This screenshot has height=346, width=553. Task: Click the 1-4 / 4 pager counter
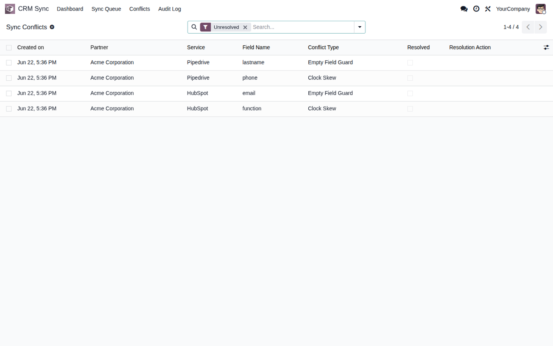pos(511,27)
